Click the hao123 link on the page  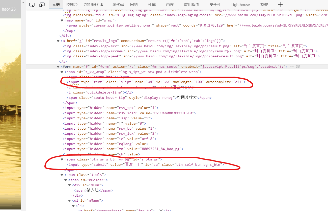9,9
